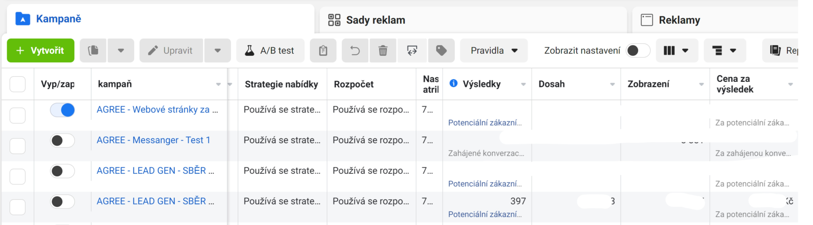
Task: Click the Strategie nabídky column header
Action: [281, 84]
